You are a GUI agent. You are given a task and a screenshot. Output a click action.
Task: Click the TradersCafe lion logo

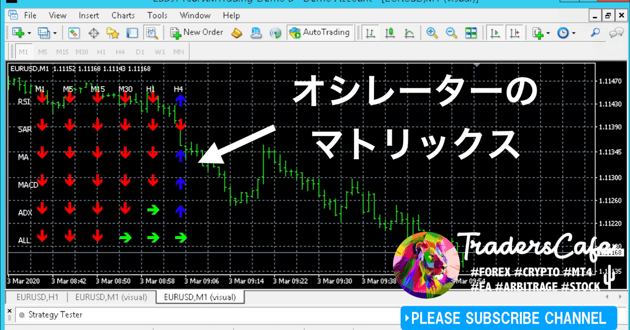click(x=426, y=264)
